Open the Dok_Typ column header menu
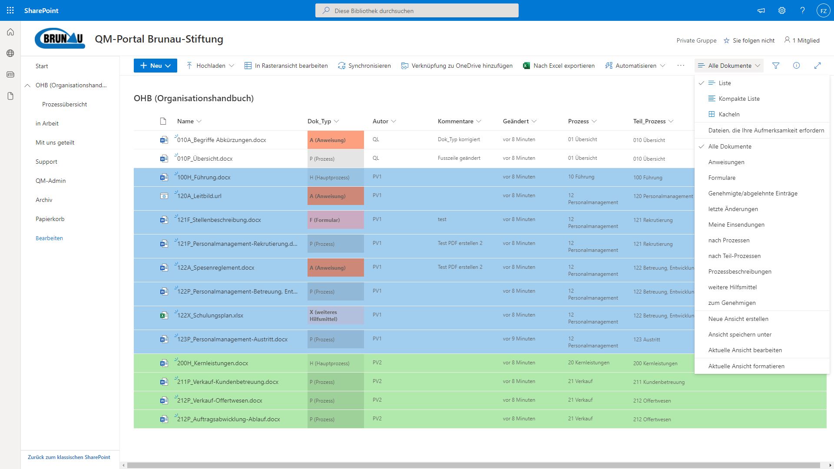The width and height of the screenshot is (834, 469). (323, 121)
